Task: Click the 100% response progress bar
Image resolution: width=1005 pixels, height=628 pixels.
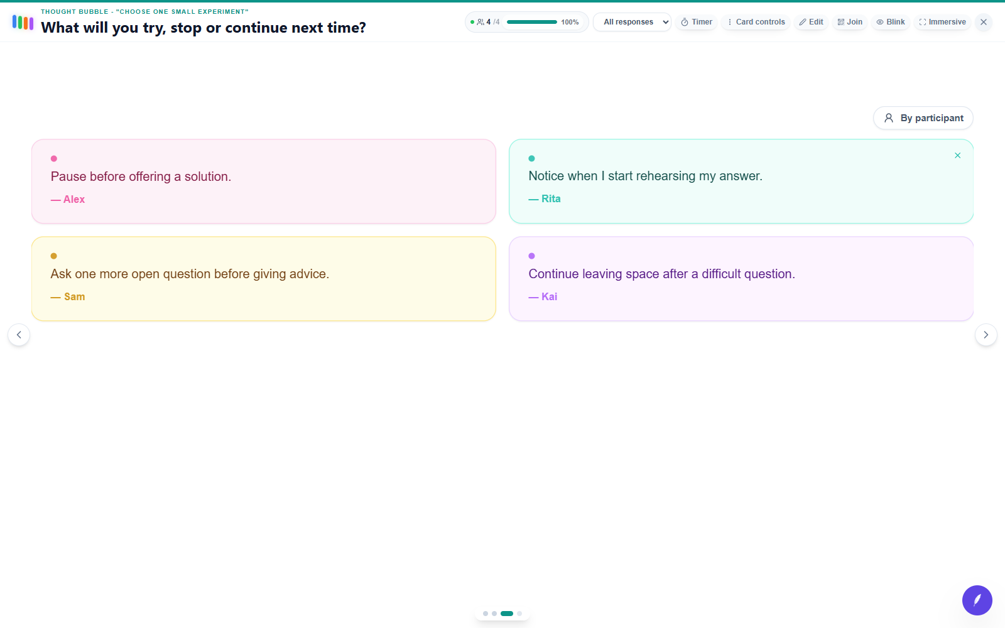Action: [532, 22]
